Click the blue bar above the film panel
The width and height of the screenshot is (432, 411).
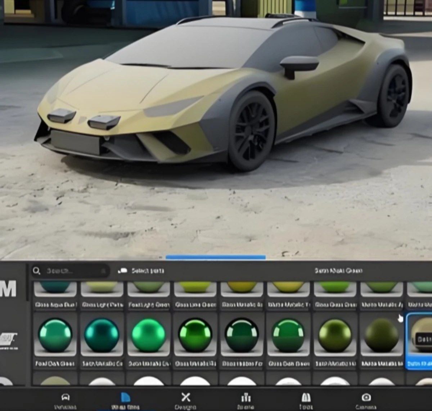coord(215,257)
